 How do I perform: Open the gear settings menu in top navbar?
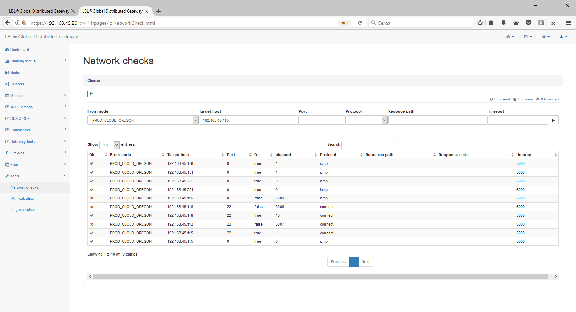[x=546, y=37]
